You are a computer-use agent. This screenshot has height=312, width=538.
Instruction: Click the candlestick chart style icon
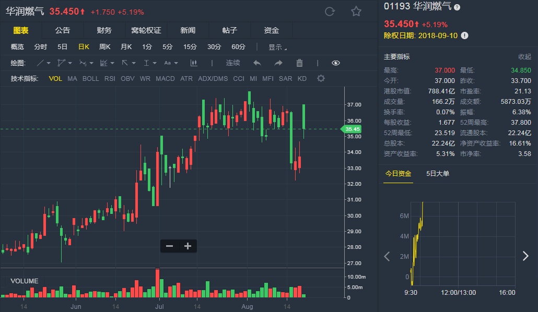(194, 63)
